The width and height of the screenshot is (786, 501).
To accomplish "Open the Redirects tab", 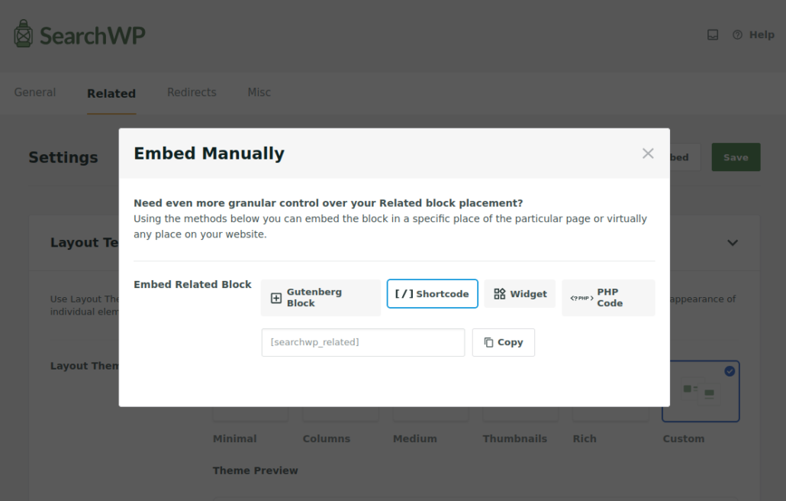I will (x=192, y=92).
